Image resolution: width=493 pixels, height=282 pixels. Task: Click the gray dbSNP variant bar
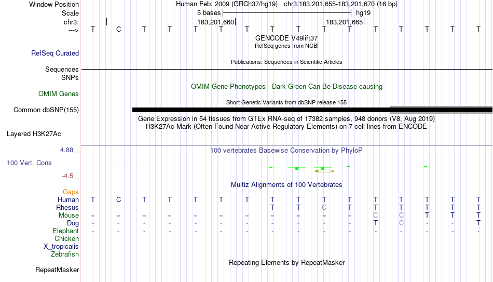[x=441, y=110]
